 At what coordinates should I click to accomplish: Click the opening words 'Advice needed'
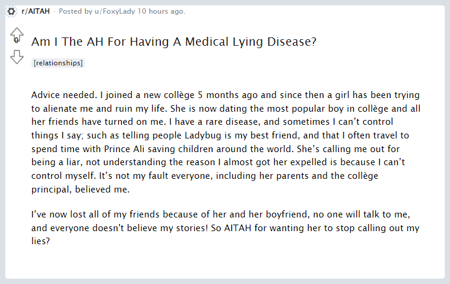tap(64, 94)
